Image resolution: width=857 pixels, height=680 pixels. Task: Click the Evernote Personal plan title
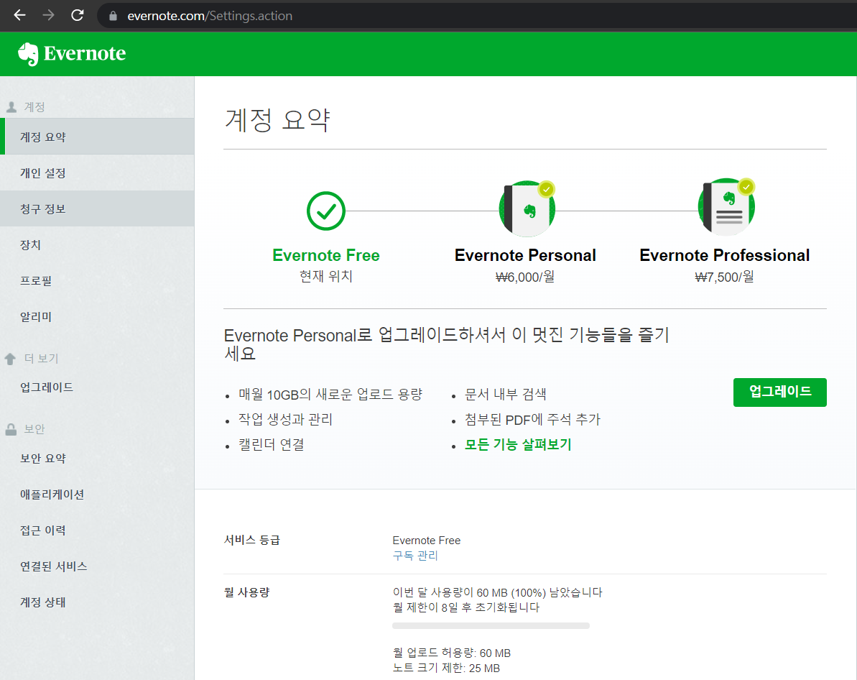(525, 255)
